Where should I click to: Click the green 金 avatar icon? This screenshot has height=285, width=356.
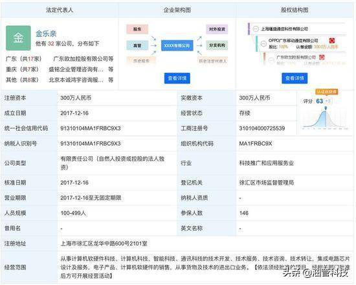(18, 38)
